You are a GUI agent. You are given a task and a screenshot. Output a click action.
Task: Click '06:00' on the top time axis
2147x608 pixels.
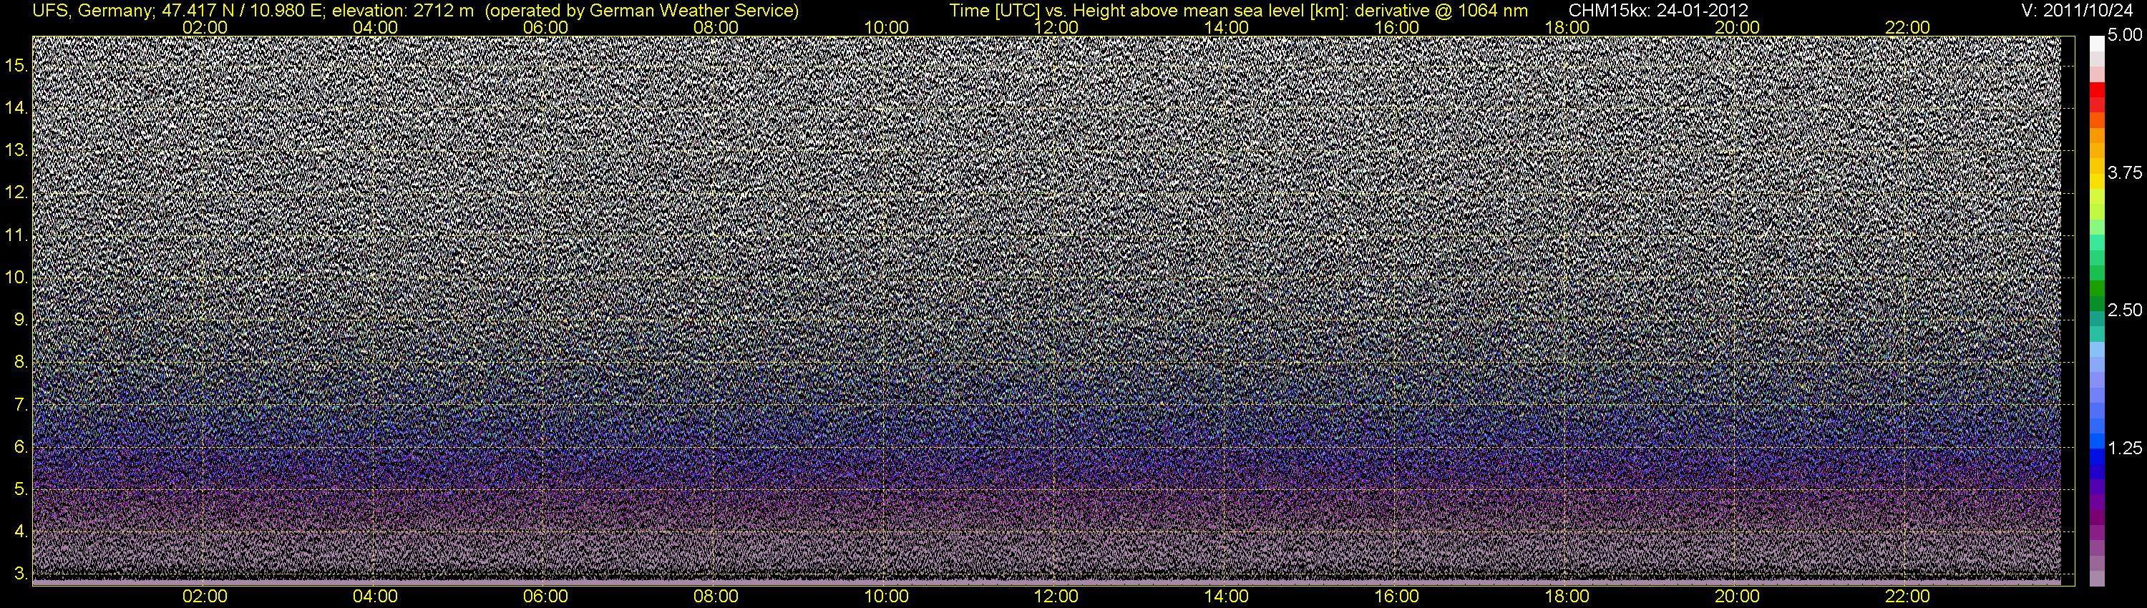click(x=546, y=27)
